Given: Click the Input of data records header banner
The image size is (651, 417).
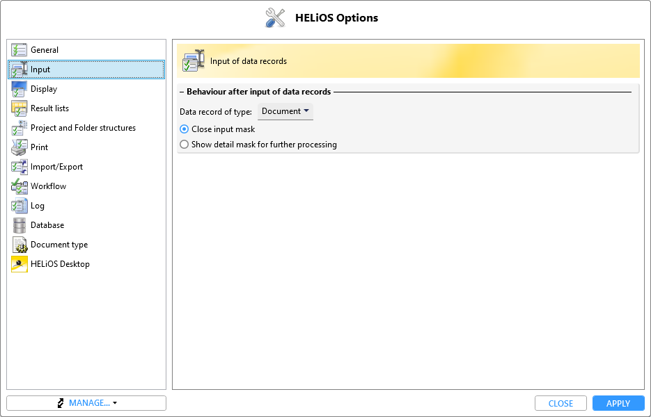Looking at the screenshot, I should 408,61.
